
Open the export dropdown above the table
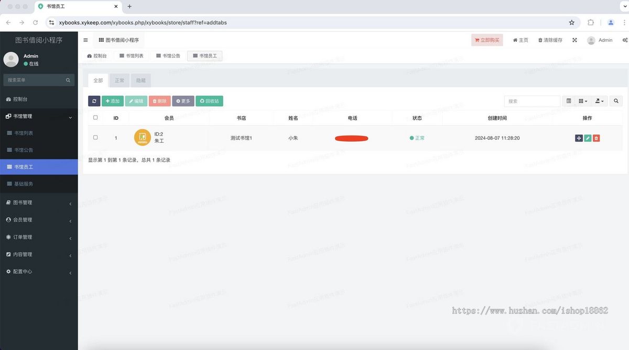[600, 100]
